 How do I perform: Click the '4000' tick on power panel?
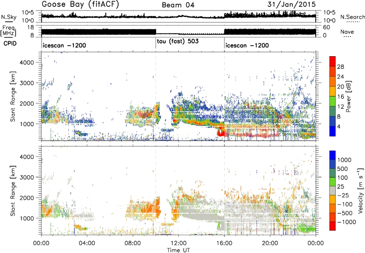point(26,63)
